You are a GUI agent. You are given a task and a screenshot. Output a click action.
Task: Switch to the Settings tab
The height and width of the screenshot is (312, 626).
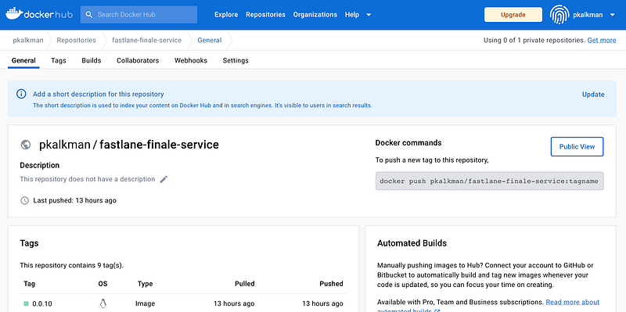pos(236,61)
